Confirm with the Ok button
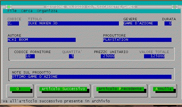This screenshot has height=107, width=182. tap(20, 89)
